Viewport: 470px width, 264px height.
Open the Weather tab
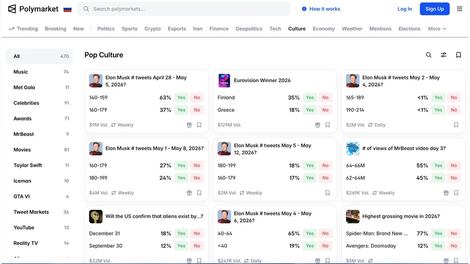pos(352,29)
